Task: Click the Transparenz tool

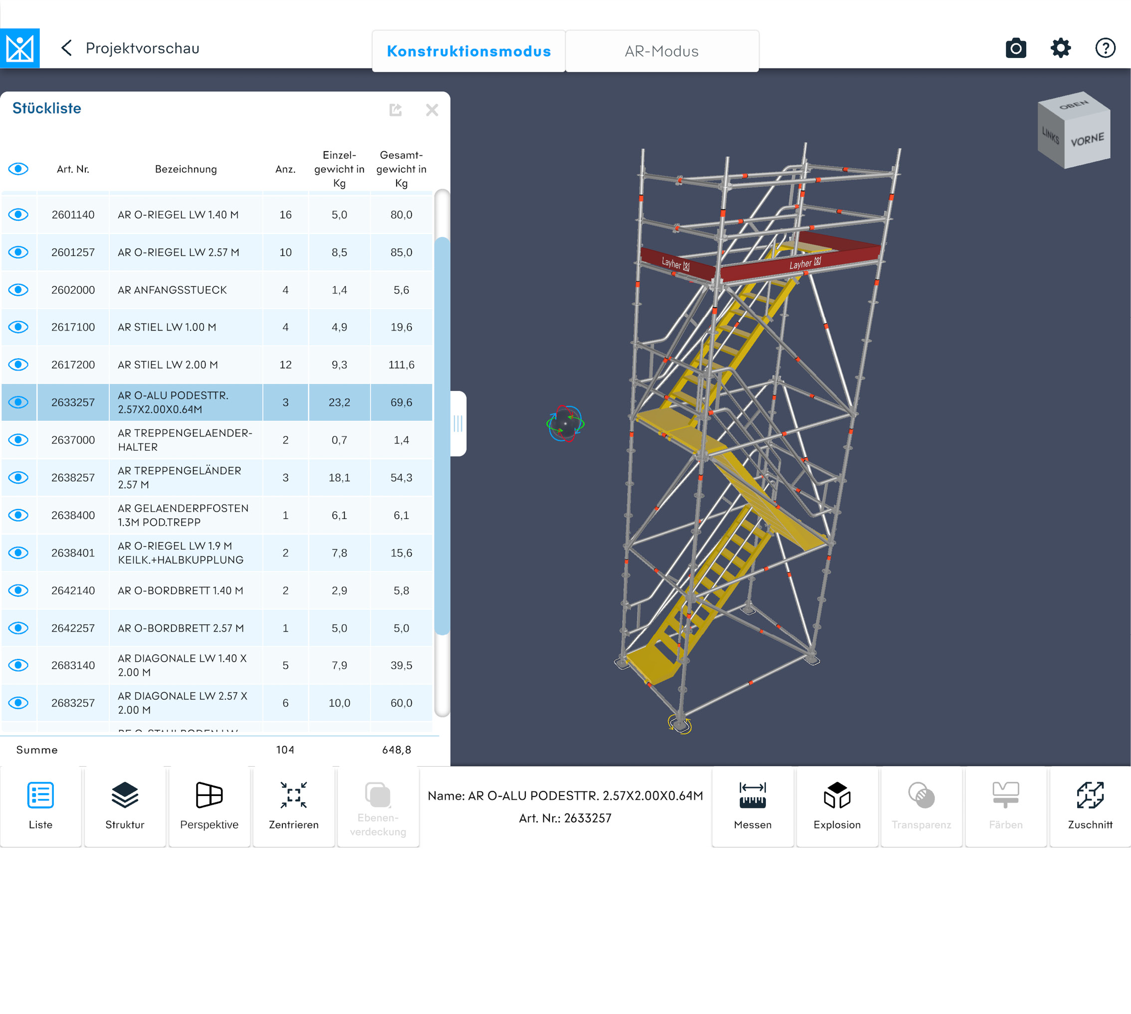Action: pyautogui.click(x=921, y=806)
